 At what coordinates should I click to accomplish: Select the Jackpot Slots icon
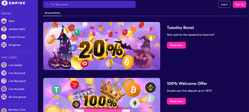[x=4, y=29]
